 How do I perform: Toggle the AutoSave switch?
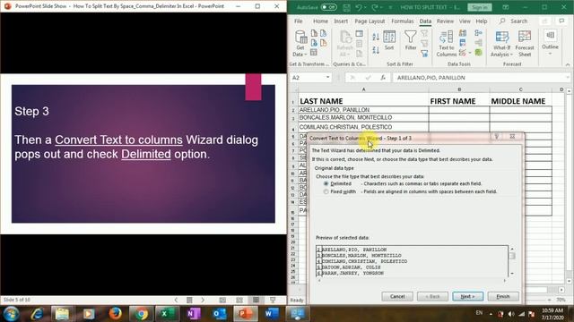[x=328, y=7]
